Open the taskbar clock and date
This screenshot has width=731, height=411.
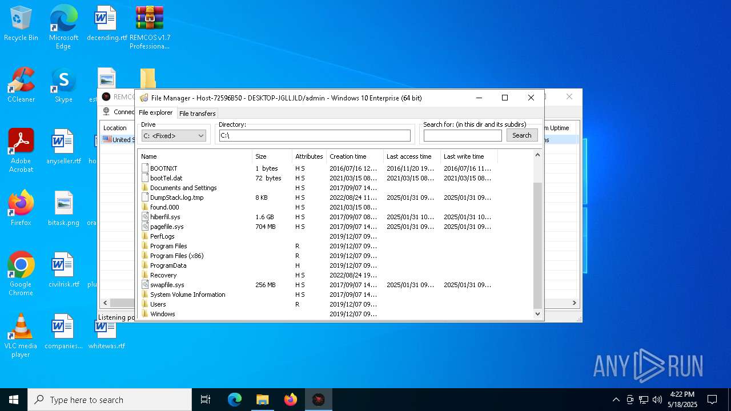click(x=682, y=400)
